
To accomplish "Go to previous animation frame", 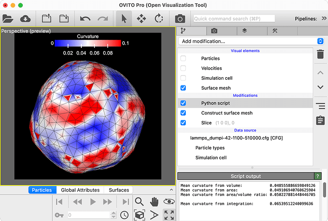I will 77,202.
